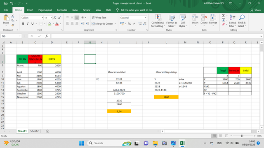This screenshot has height=148, width=264.
Task: Switch to the Review tab
Action: [x=87, y=10]
